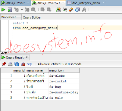Close the MYSQL-ROOT~1 tab
This screenshot has width=122, height=111.
(x=63, y=3)
